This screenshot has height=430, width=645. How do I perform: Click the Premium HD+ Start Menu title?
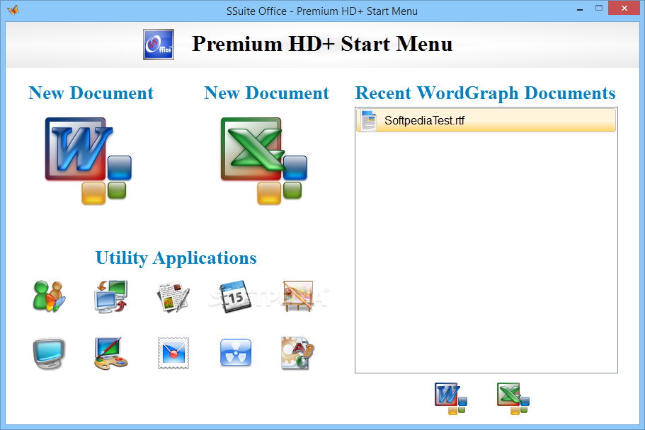pos(322,44)
